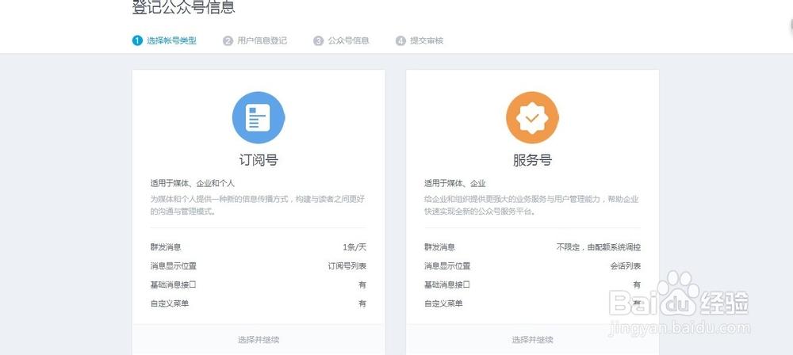Click 适用于媒体、企业 text in 服务号 card
Image resolution: width=793 pixels, height=355 pixels.
coord(454,184)
